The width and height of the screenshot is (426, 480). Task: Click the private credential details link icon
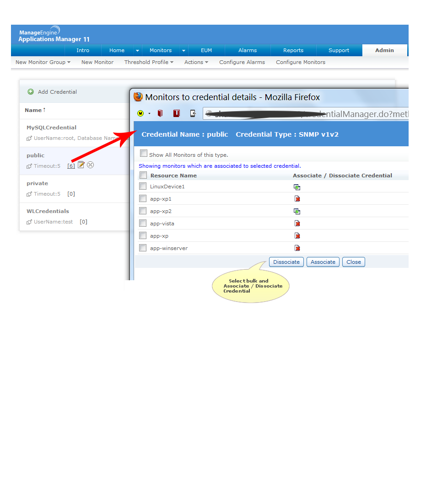tap(29, 194)
